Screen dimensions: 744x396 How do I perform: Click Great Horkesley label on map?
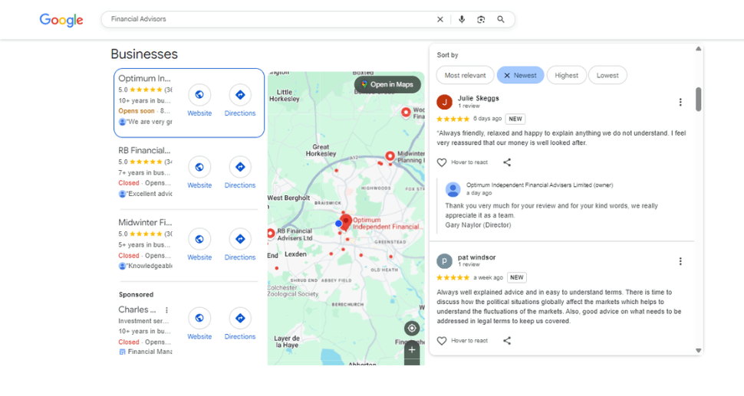[321, 150]
